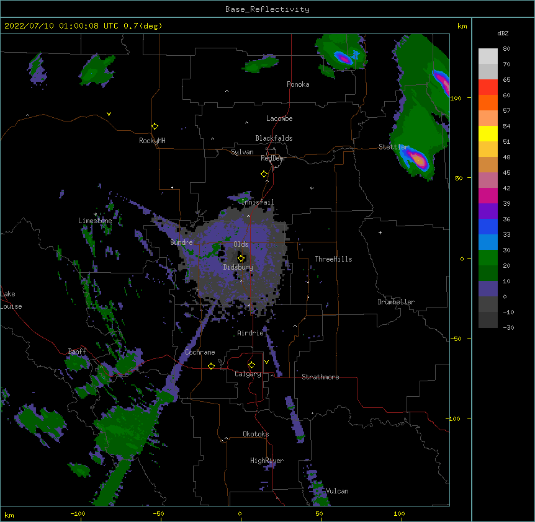This screenshot has height=522, width=535.
Task: Pick the yellow 51-54 dBZ legend swatch
Action: click(488, 133)
